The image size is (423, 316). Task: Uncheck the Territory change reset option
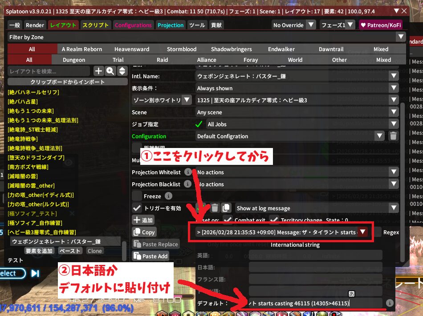click(x=274, y=220)
